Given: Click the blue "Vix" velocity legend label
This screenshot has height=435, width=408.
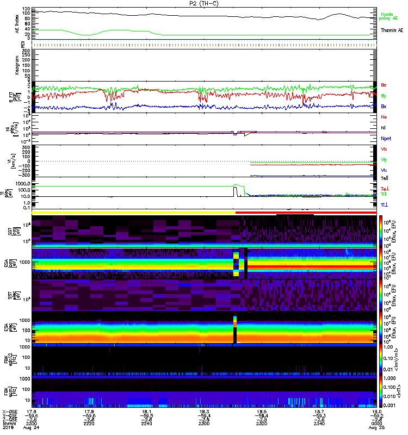Looking at the screenshot, I should point(384,170).
